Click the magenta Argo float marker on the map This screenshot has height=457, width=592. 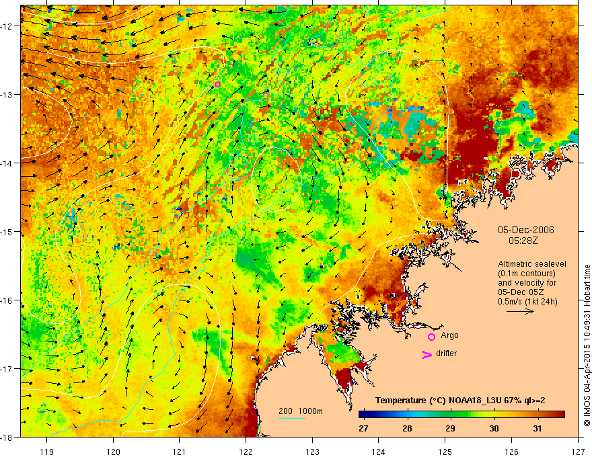tap(217, 84)
